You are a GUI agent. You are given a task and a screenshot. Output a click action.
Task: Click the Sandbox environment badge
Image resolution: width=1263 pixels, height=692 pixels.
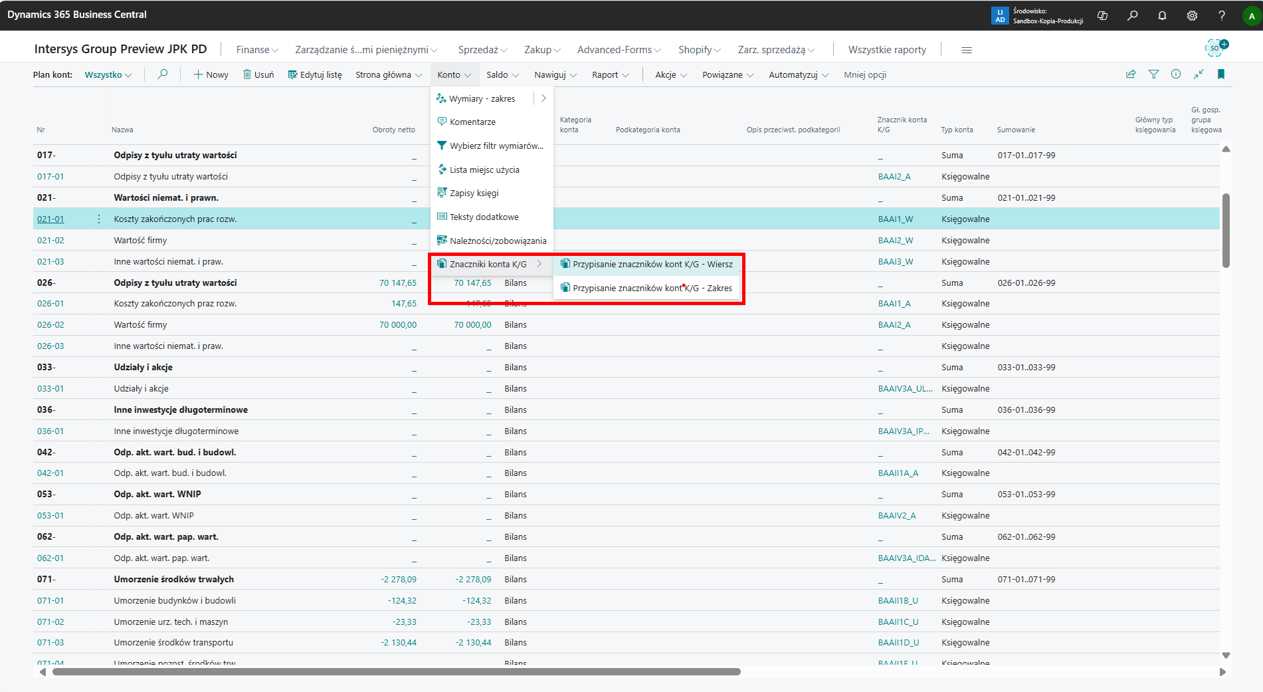1037,15
